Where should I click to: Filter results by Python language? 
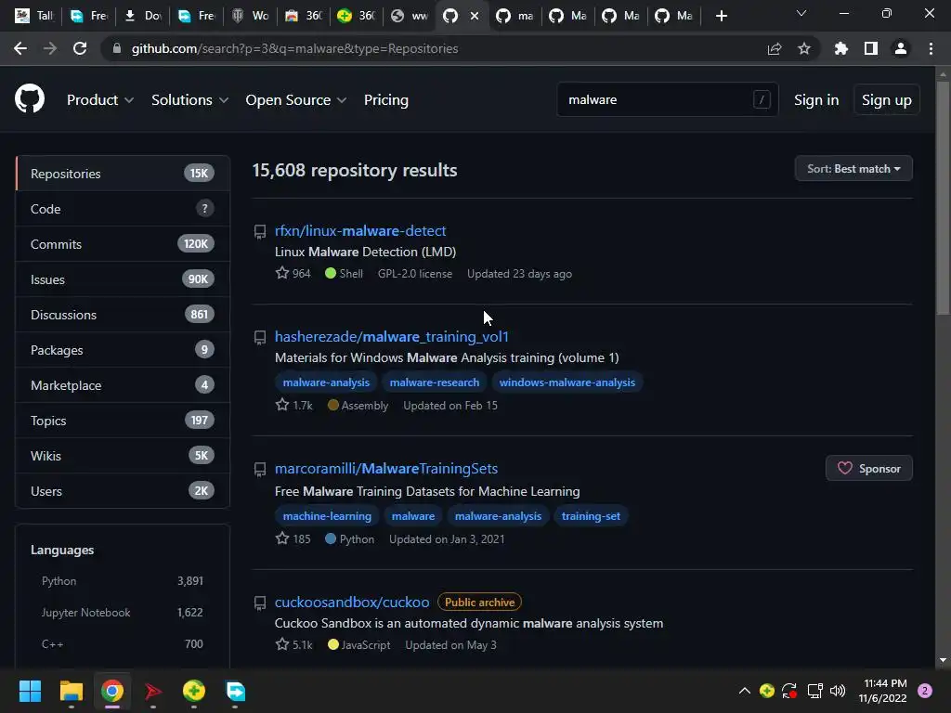coord(122,581)
